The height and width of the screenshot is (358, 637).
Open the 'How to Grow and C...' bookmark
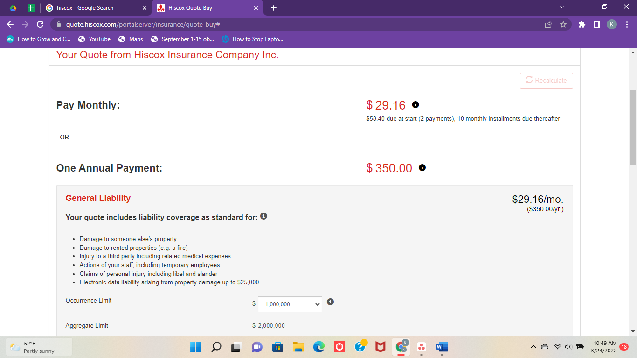coord(38,39)
